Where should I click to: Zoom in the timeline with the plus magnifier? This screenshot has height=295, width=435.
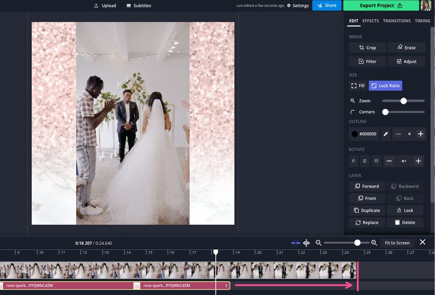coord(374,243)
